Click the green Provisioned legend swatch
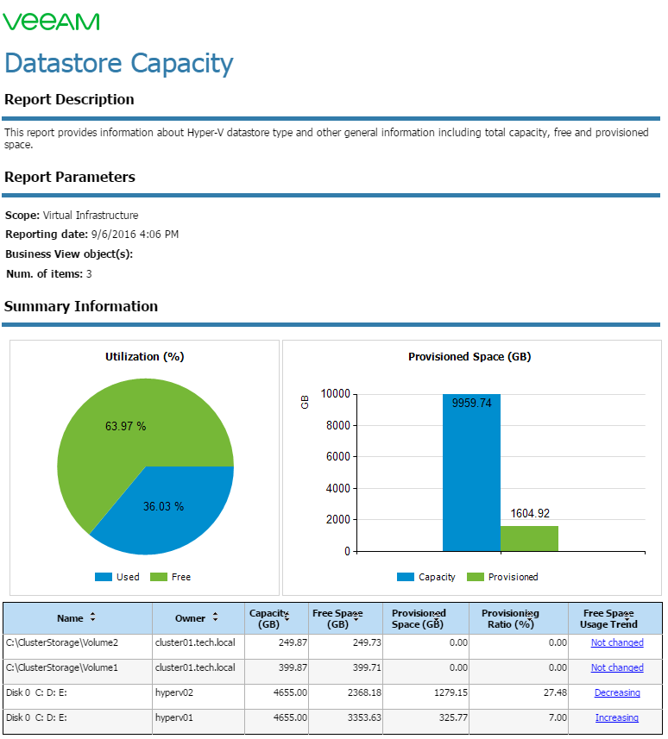This screenshot has height=739, width=668. [x=475, y=577]
